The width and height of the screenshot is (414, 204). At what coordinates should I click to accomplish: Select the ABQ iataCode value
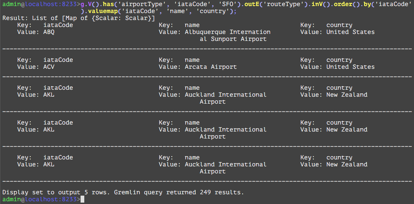tap(48, 32)
